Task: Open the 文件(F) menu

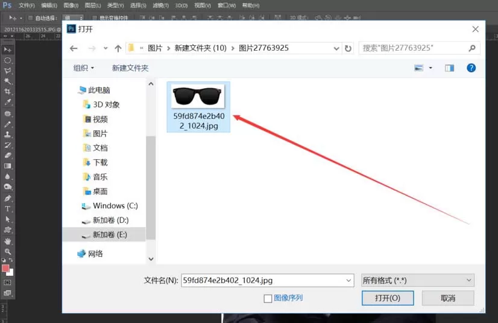Action: tap(27, 5)
